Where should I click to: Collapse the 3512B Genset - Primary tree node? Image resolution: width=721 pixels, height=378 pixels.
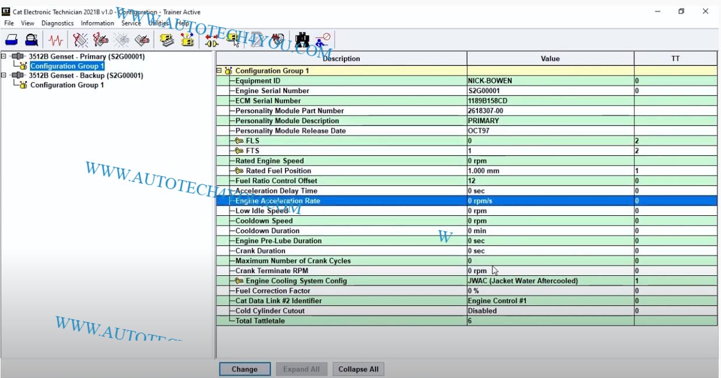point(4,57)
